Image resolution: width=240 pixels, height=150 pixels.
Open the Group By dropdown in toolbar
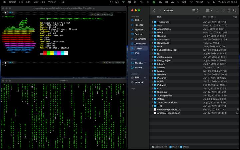(209, 10)
